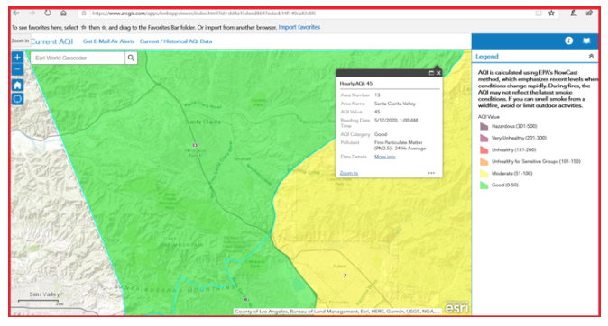Click More info link in popup
The width and height of the screenshot is (608, 326).
click(x=384, y=157)
